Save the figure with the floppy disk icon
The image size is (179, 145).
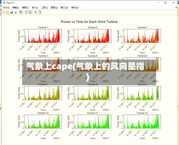[11, 12]
